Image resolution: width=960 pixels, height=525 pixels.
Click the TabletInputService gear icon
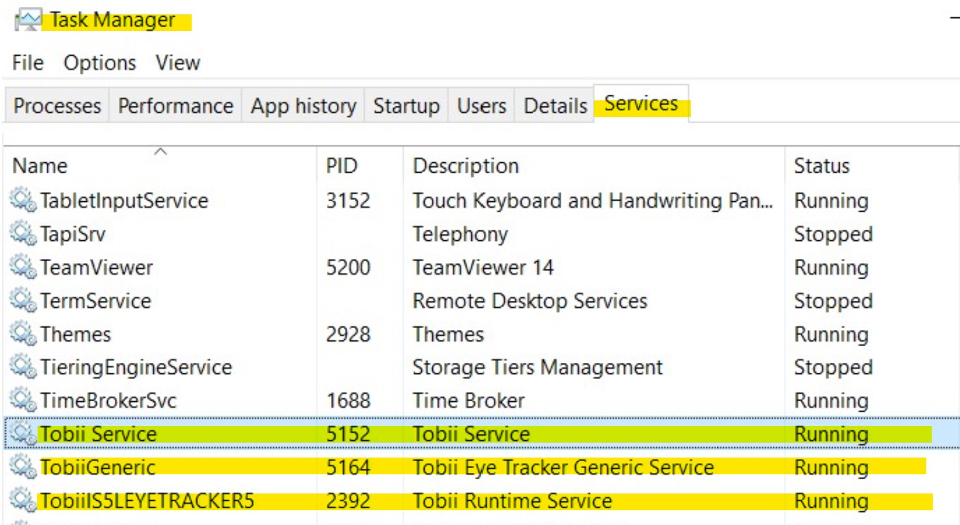(23, 200)
